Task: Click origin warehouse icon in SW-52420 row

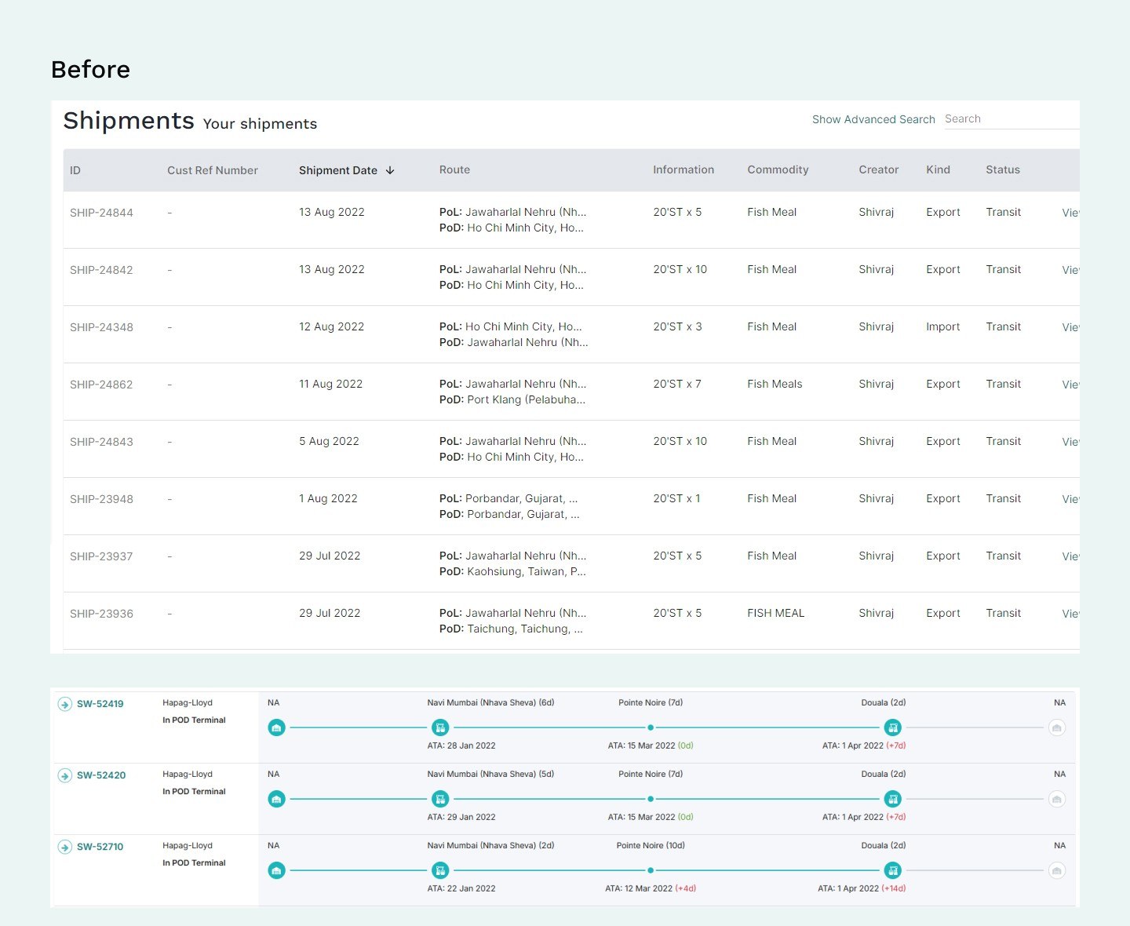Action: [276, 799]
